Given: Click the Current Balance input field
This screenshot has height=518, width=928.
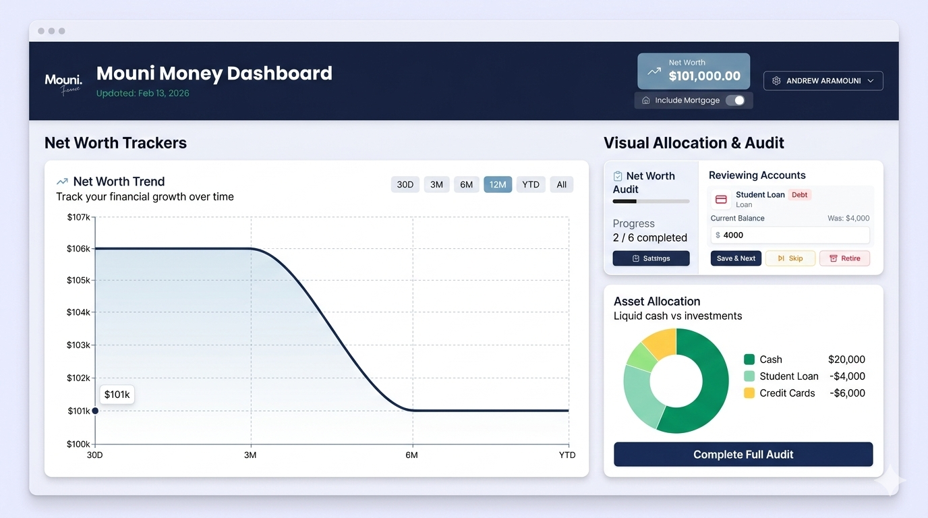Looking at the screenshot, I should click(x=790, y=235).
